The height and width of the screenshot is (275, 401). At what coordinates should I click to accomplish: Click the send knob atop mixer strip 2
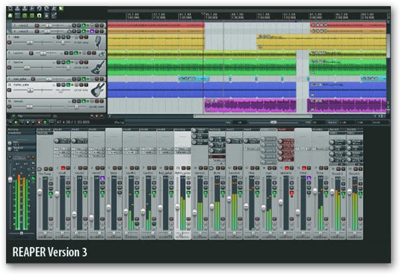click(57, 141)
